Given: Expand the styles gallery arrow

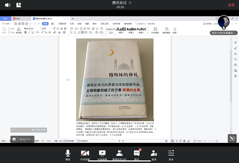Looking at the screenshot, I should (148, 32).
